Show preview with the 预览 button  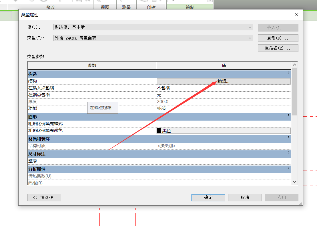pos(44,198)
